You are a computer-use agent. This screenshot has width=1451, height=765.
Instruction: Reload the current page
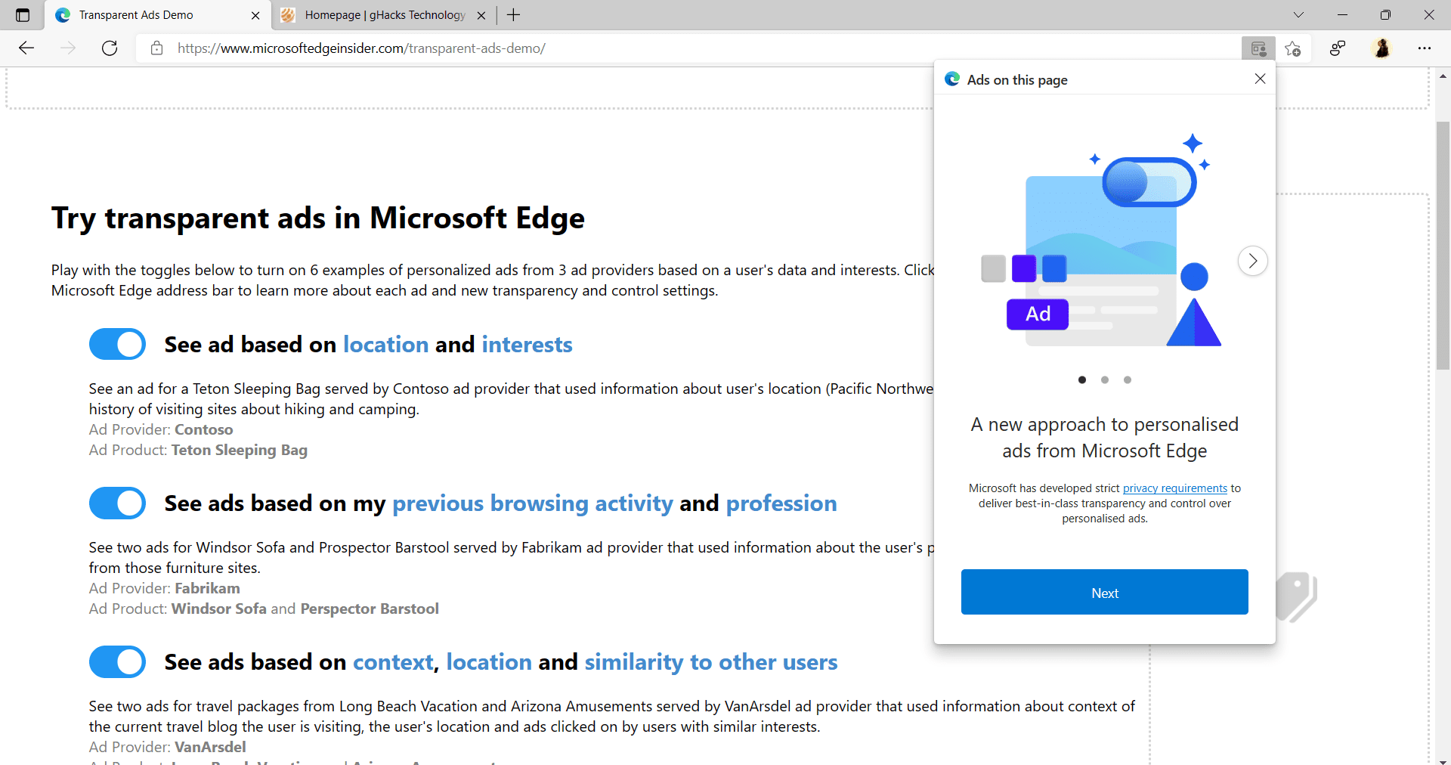point(110,48)
